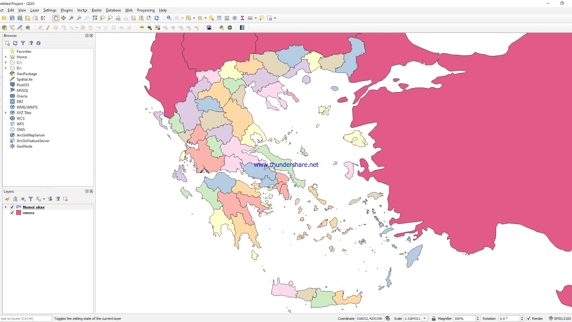Open the Processing menu
Image resolution: width=572 pixels, height=322 pixels.
point(146,10)
